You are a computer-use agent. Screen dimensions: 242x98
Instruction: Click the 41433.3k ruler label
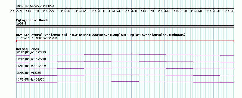point(115,11)
